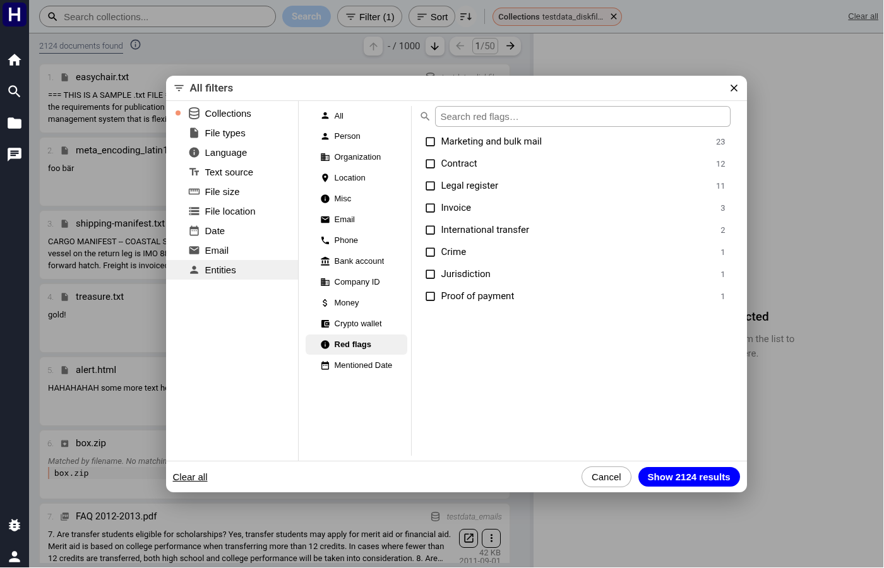884x568 pixels.
Task: Select the Mentioned Date entity type
Action: pyautogui.click(x=356, y=365)
